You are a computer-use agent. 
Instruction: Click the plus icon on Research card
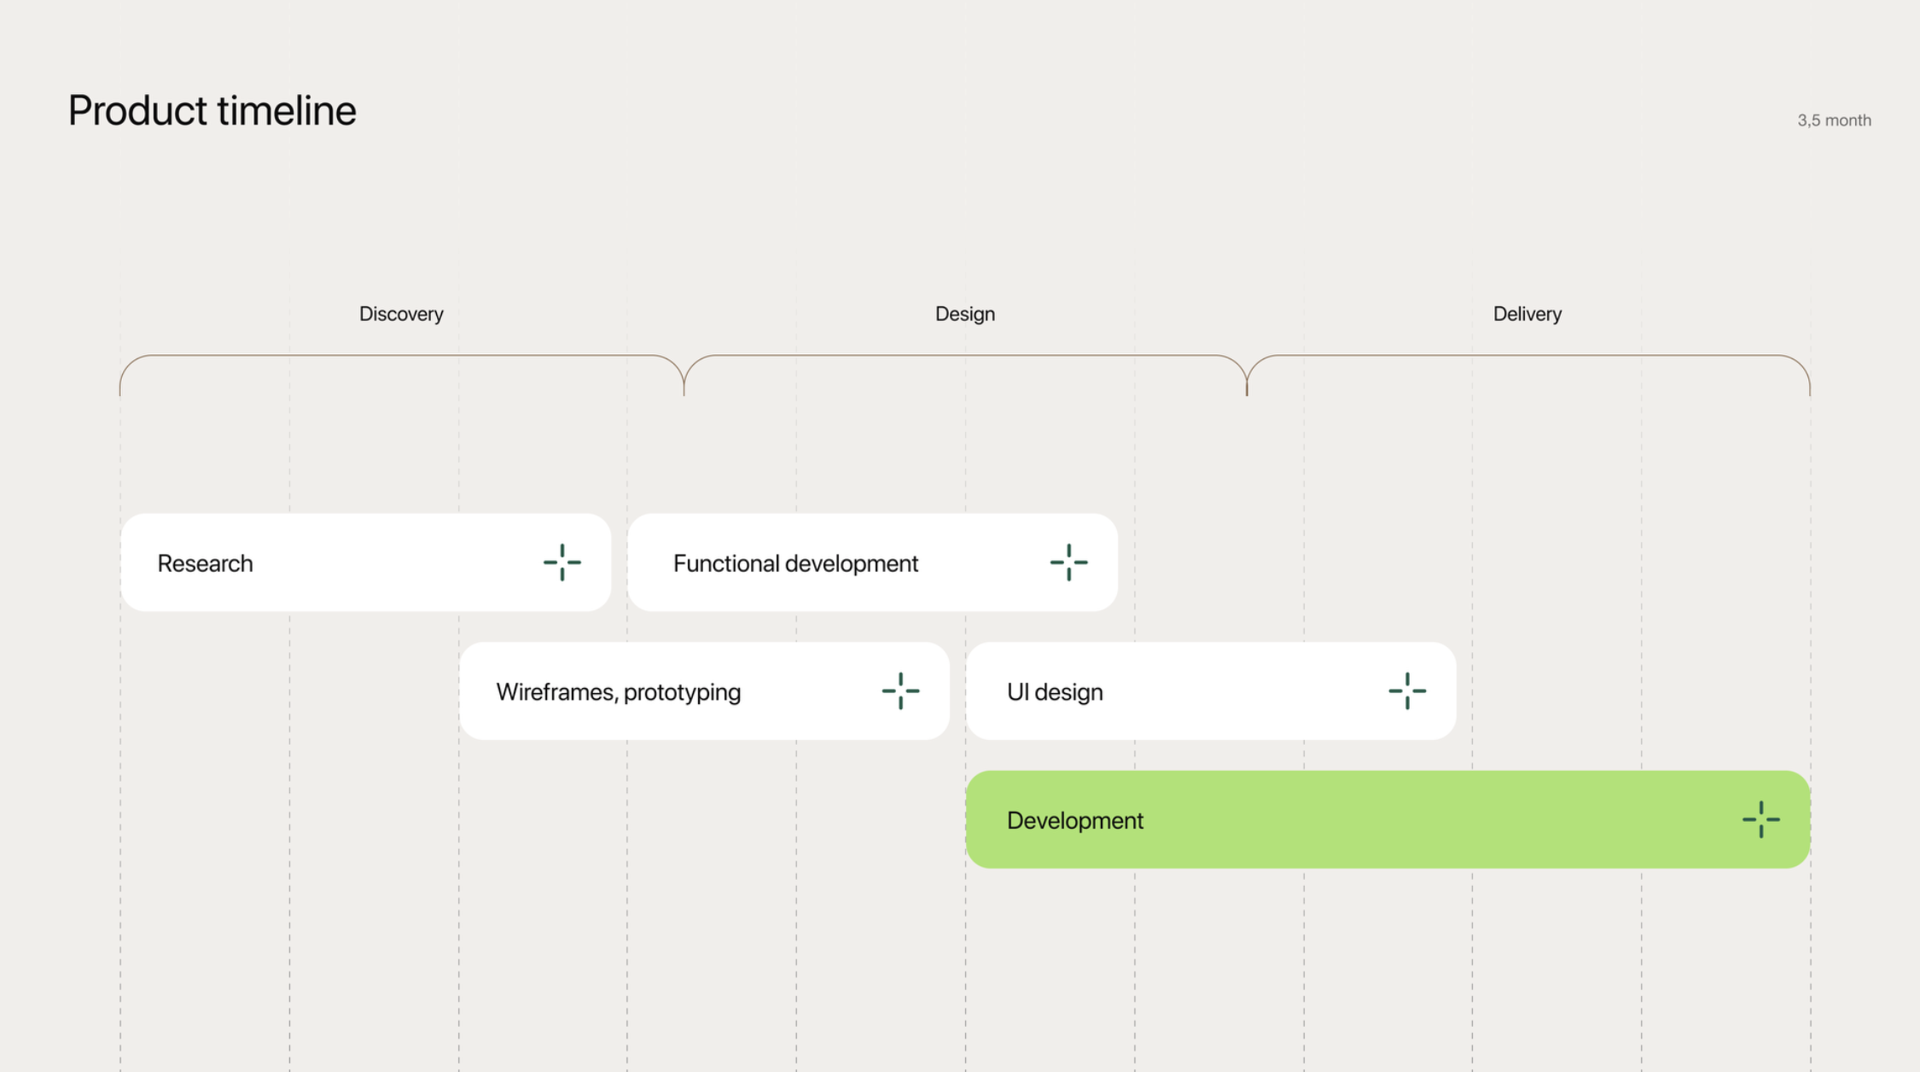[561, 562]
